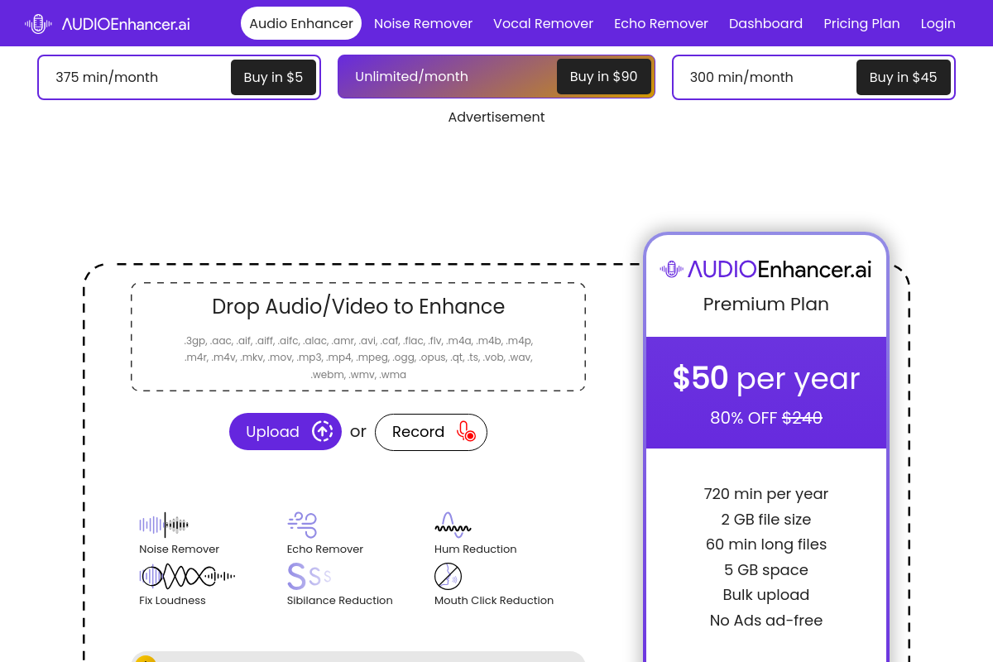Purchase unlimited plan with Buy in $90
993x662 pixels.
603,77
